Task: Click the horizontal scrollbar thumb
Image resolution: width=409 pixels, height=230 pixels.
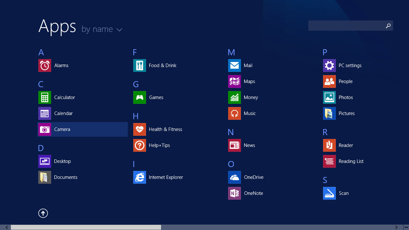Action: (x=86, y=227)
